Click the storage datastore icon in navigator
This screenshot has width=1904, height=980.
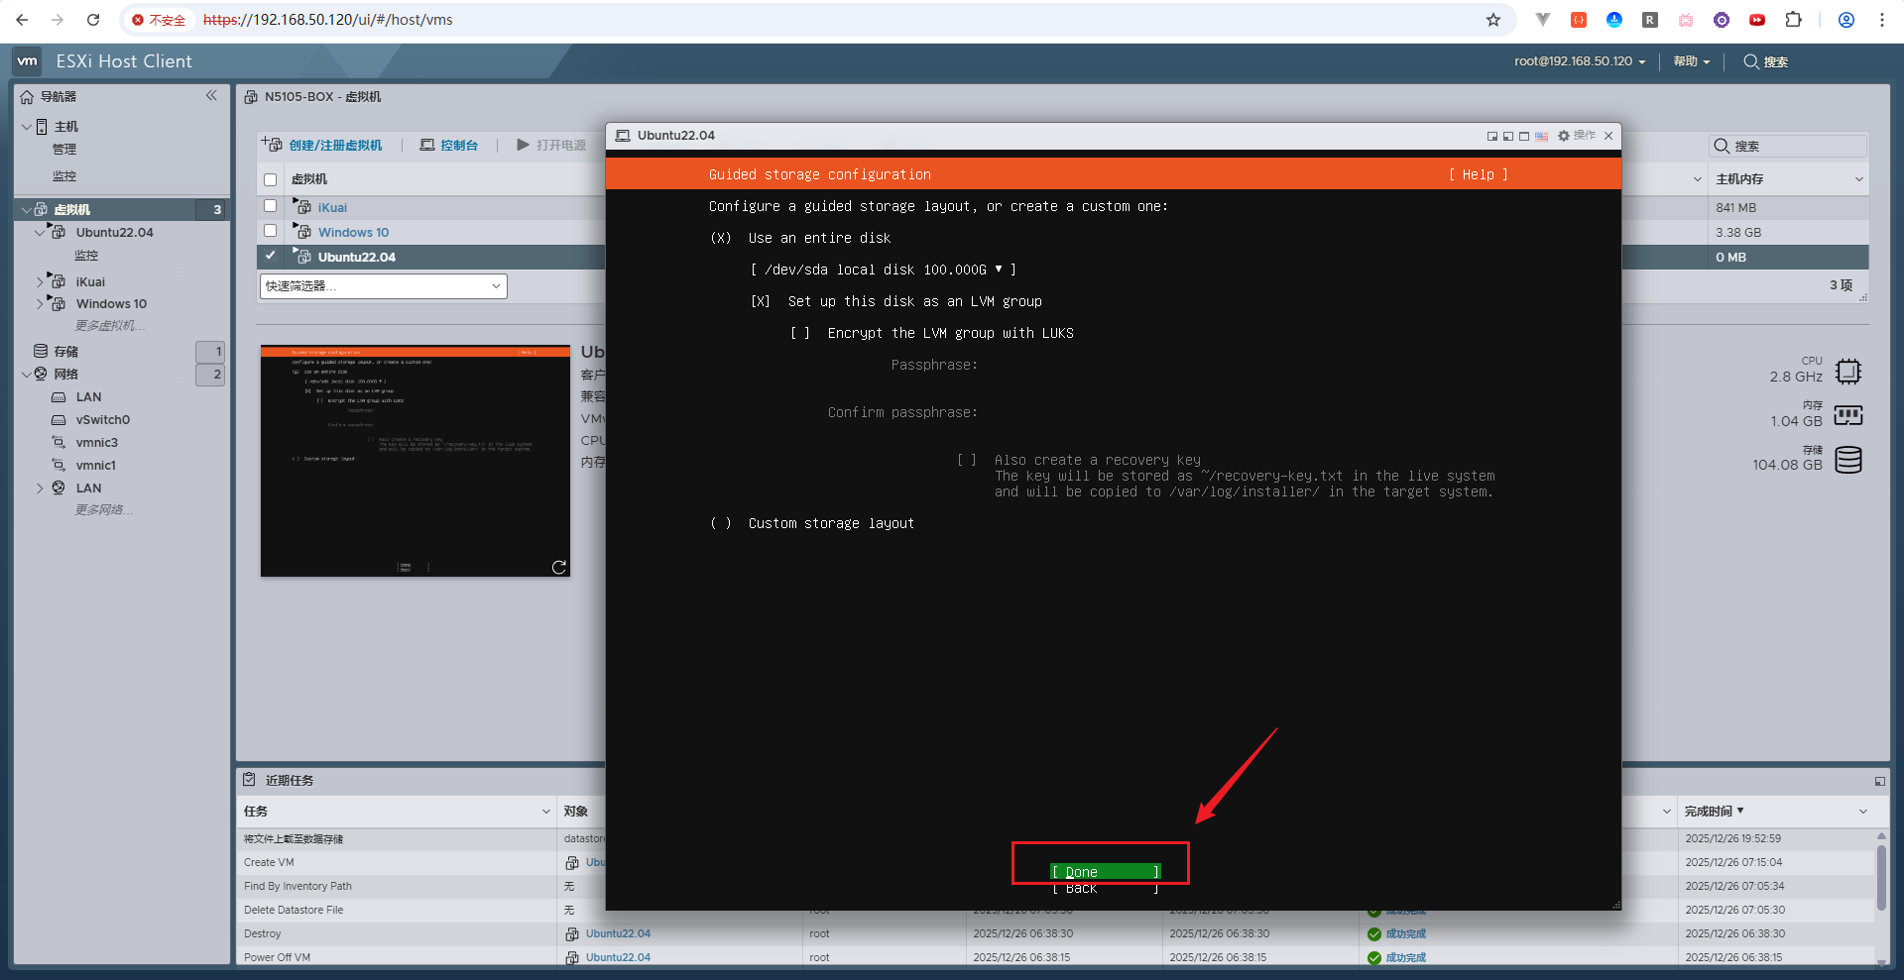41,352
